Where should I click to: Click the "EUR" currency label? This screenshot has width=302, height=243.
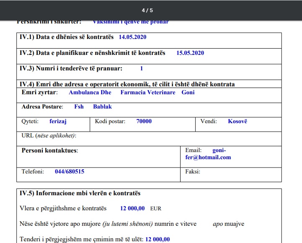[156, 209]
